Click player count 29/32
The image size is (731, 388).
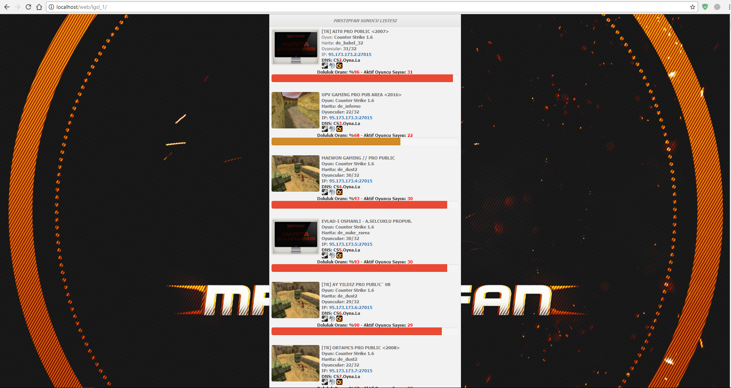point(352,302)
